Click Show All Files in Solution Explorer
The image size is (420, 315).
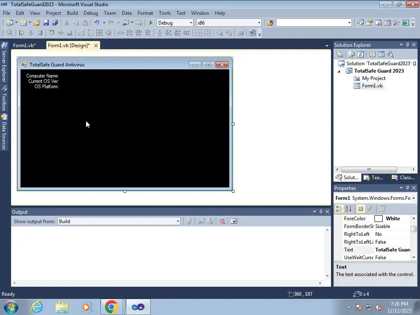pyautogui.click(x=352, y=55)
